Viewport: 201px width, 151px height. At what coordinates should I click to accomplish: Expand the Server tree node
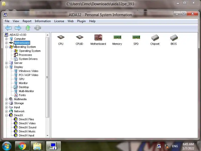(6, 63)
